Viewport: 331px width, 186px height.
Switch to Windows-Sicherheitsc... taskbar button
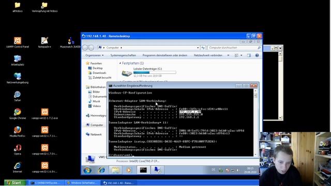[83, 183]
